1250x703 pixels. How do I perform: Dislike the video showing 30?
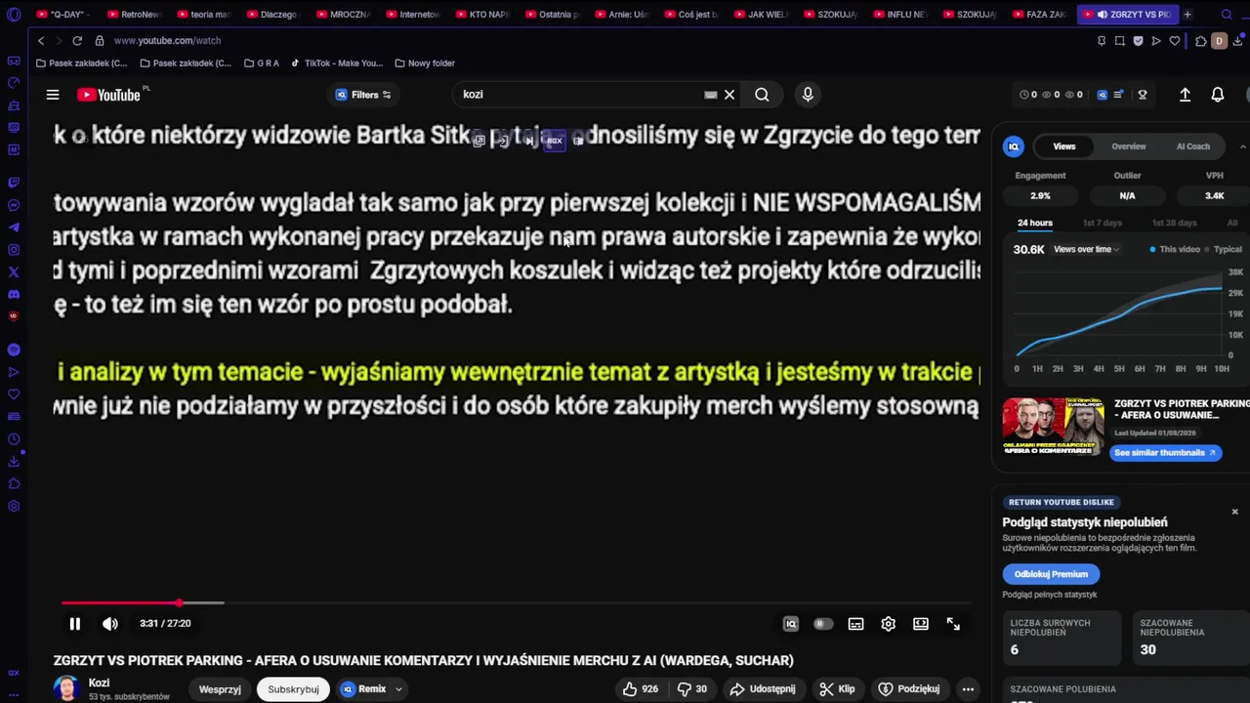[x=692, y=689]
